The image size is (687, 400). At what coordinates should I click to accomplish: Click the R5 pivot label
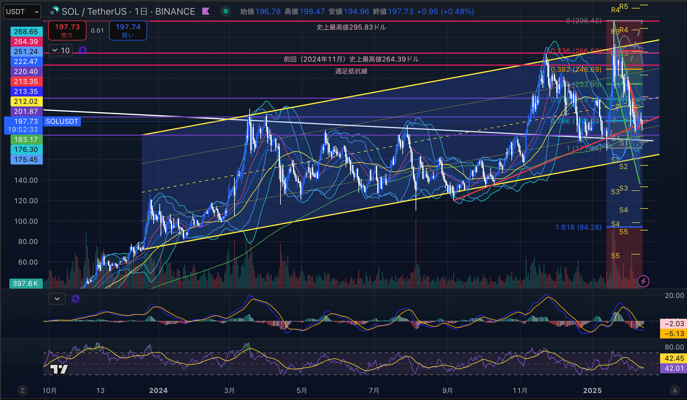coord(624,7)
